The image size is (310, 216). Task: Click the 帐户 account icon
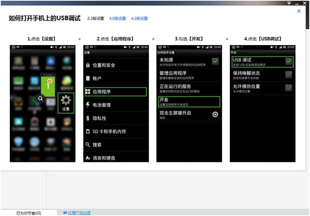tap(88, 78)
